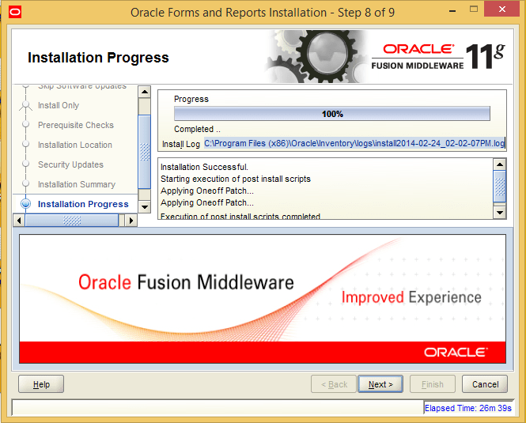
Task: Click the 100% progress bar
Action: coord(331,114)
